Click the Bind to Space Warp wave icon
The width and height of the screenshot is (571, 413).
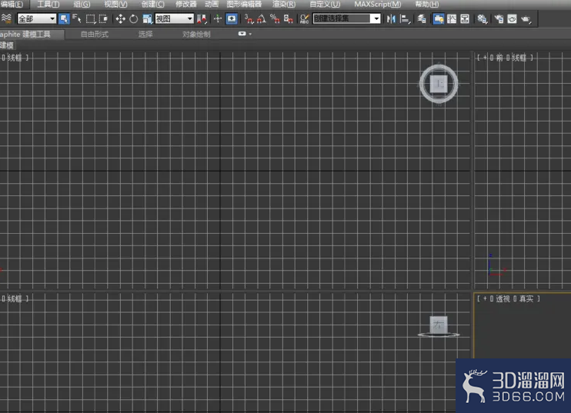pyautogui.click(x=7, y=18)
